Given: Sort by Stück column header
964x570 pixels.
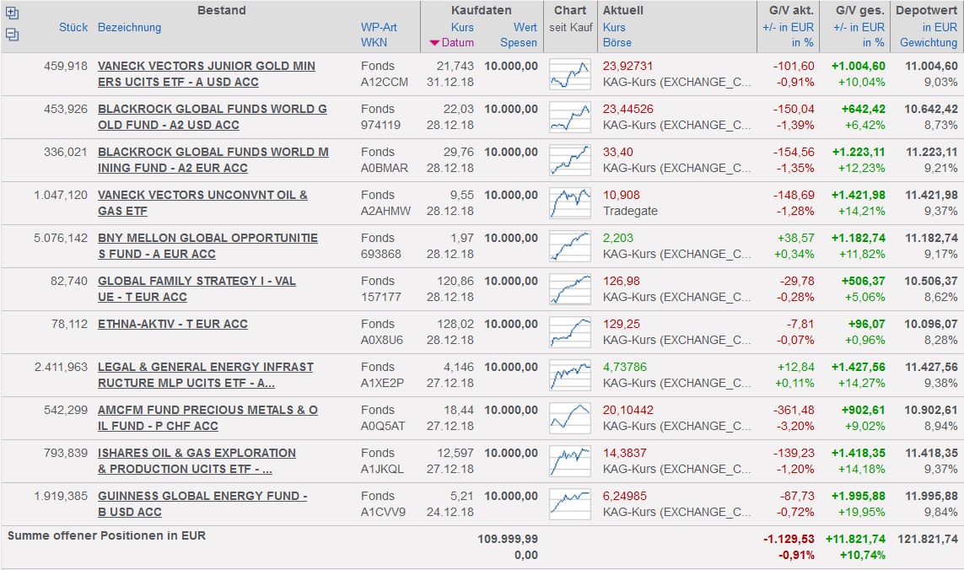Looking at the screenshot, I should click(73, 27).
